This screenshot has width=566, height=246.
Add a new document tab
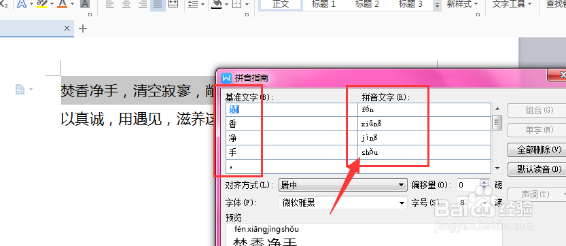click(83, 28)
